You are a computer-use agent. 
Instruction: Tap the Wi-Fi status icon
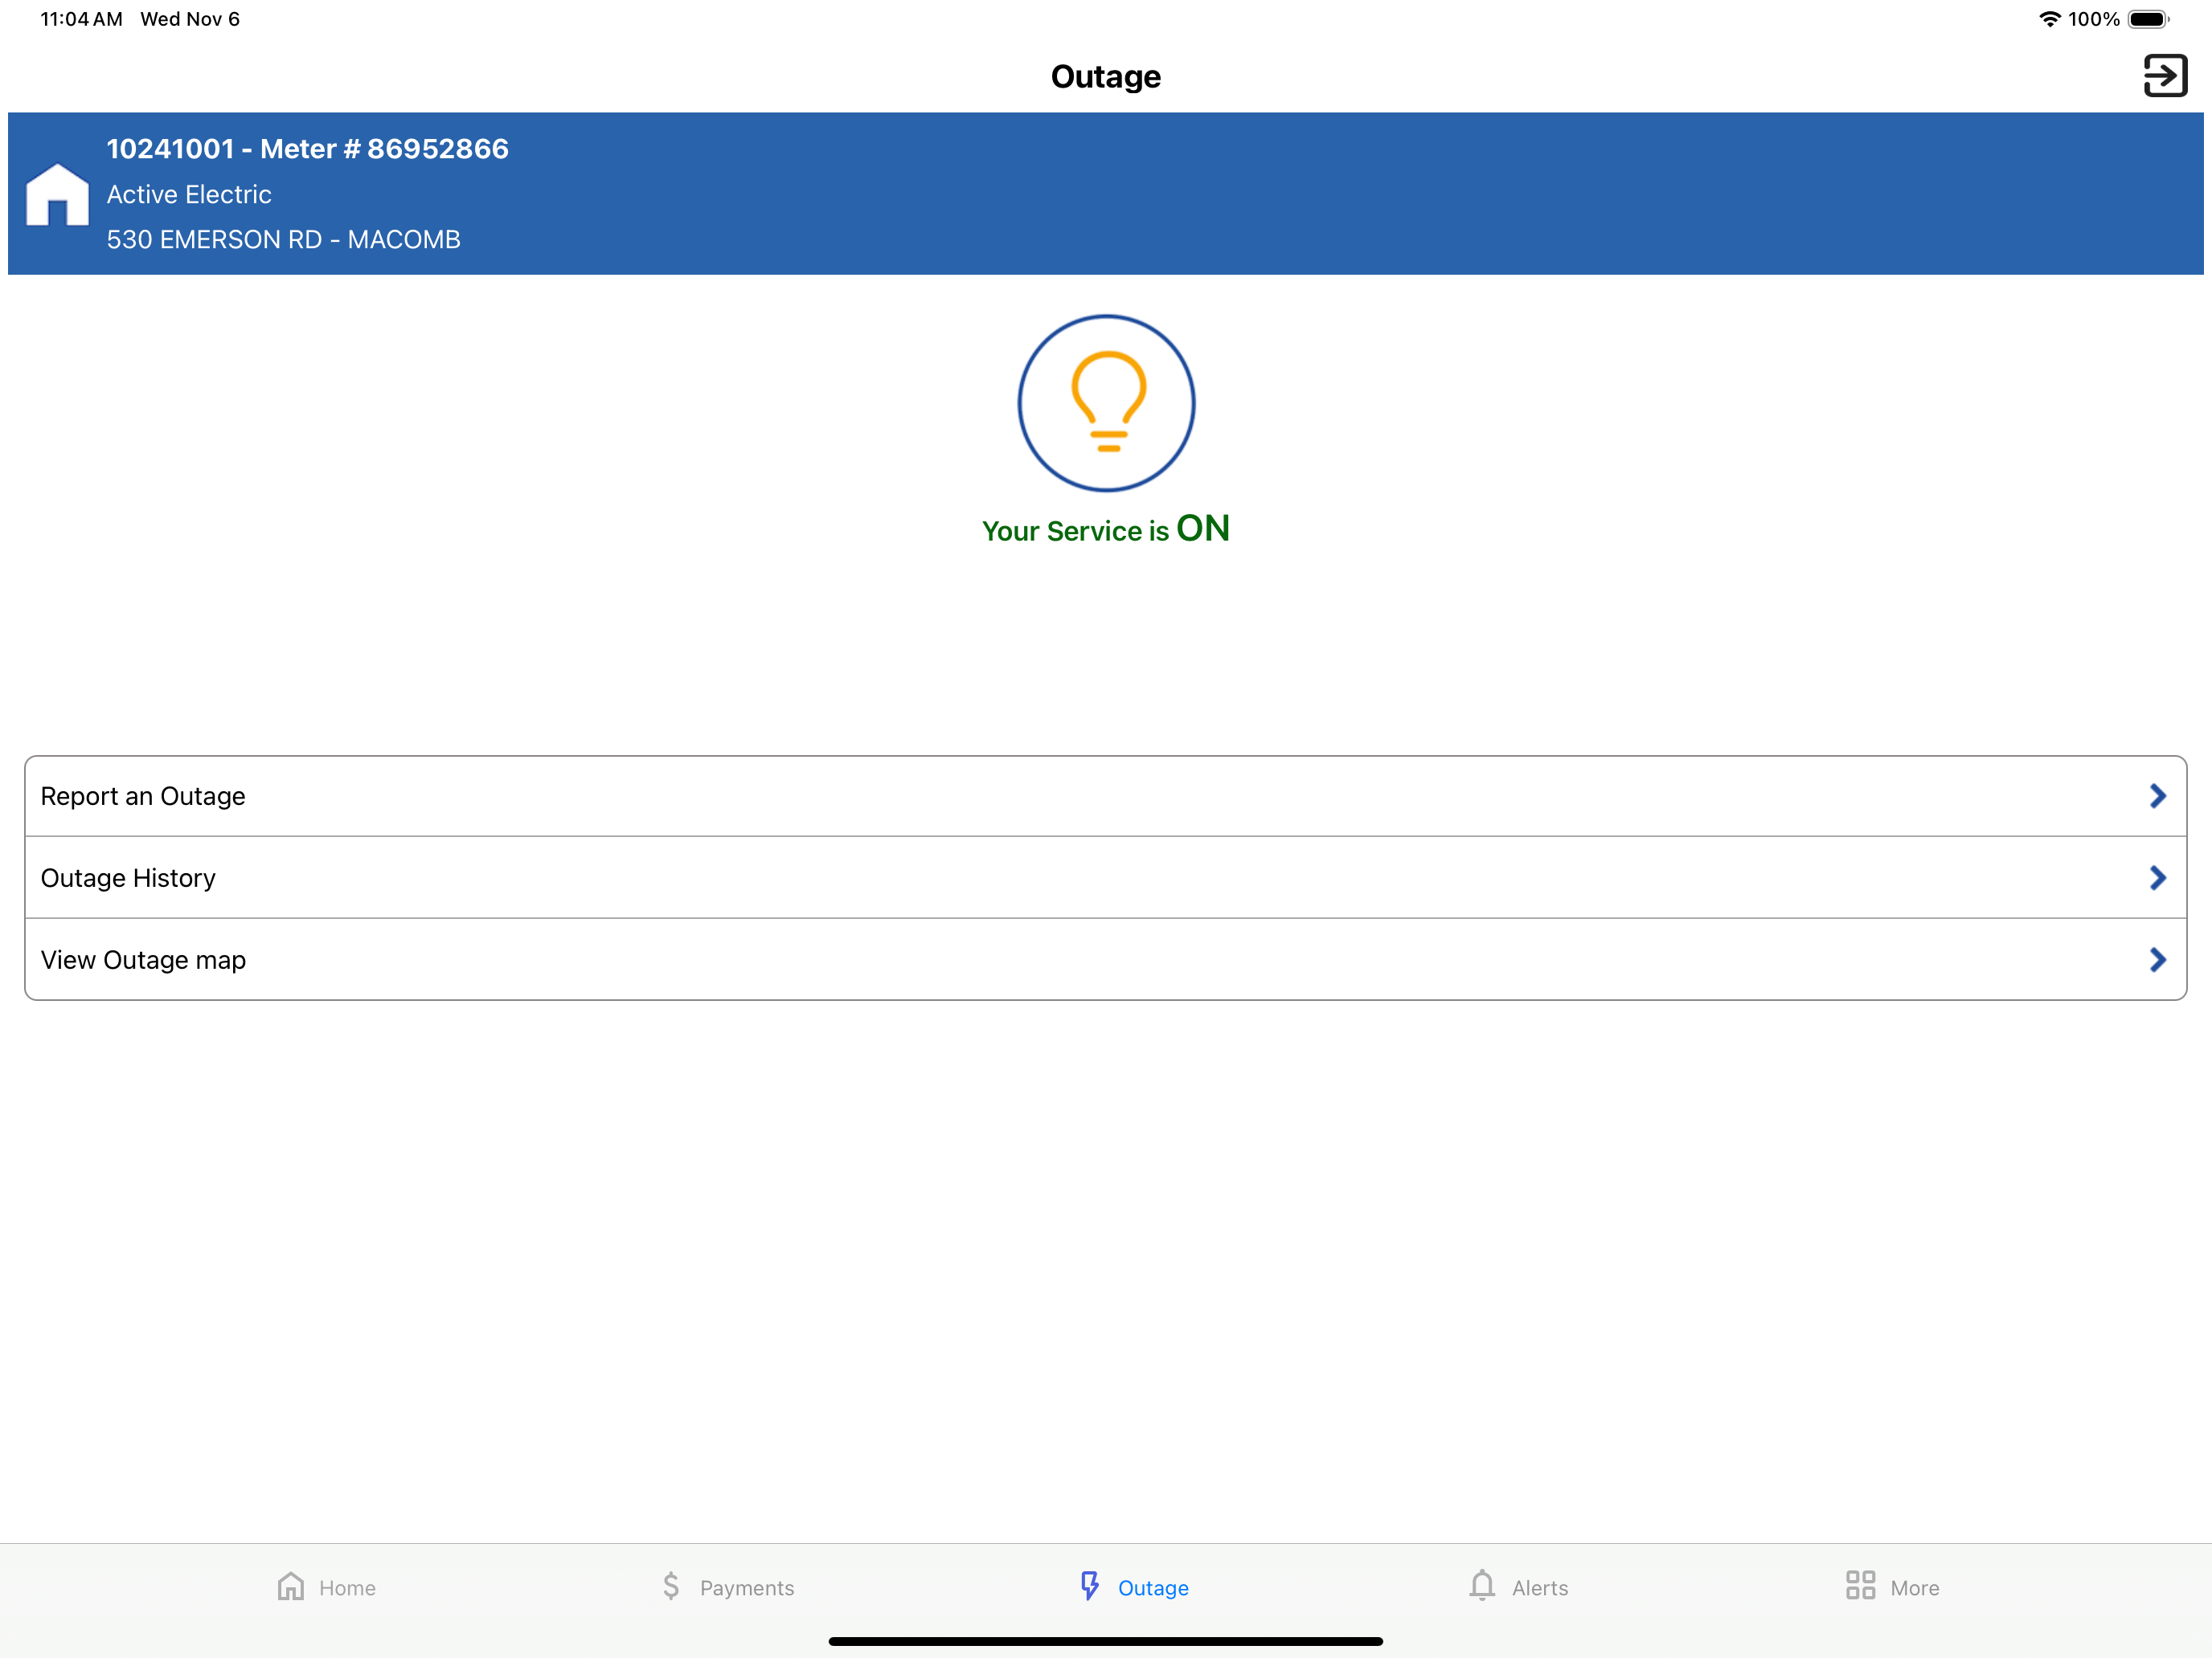(x=2049, y=19)
